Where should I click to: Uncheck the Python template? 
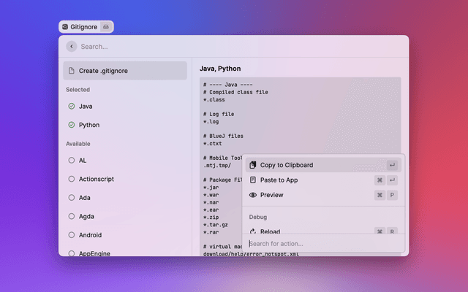(71, 125)
